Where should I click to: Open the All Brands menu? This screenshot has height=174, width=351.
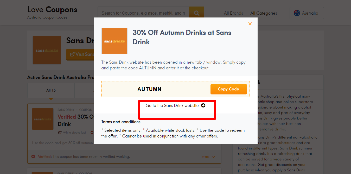pos(233,13)
